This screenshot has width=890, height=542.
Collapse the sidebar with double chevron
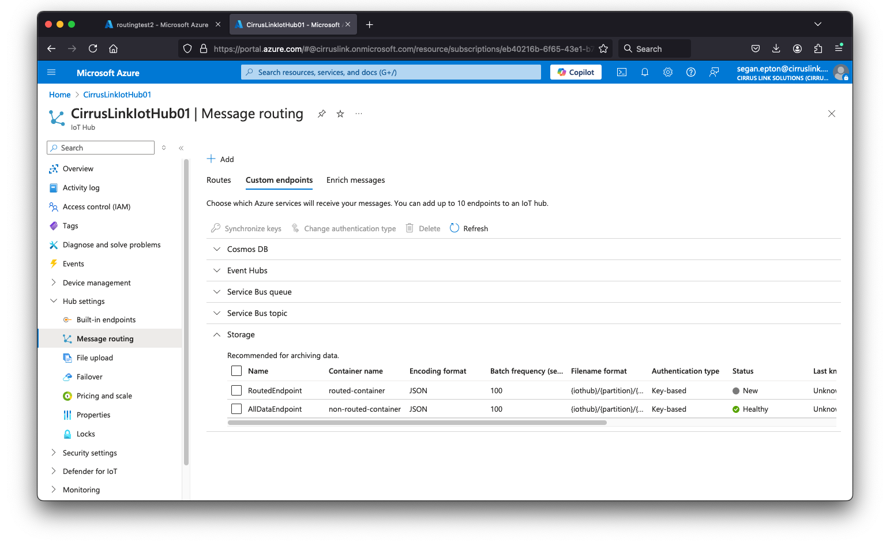[181, 148]
